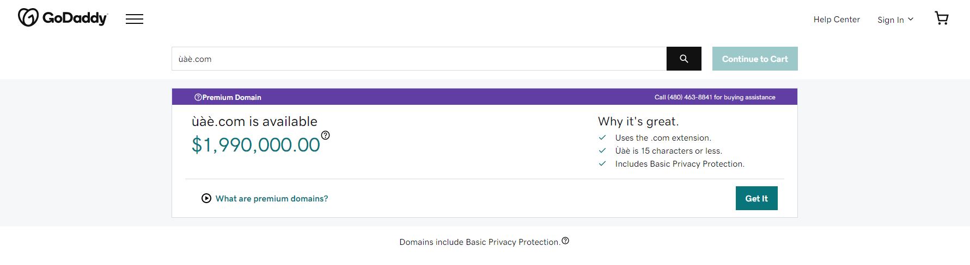Viewport: 970px width, 265px height.
Task: Click the call for buying assistance text
Action: (715, 97)
